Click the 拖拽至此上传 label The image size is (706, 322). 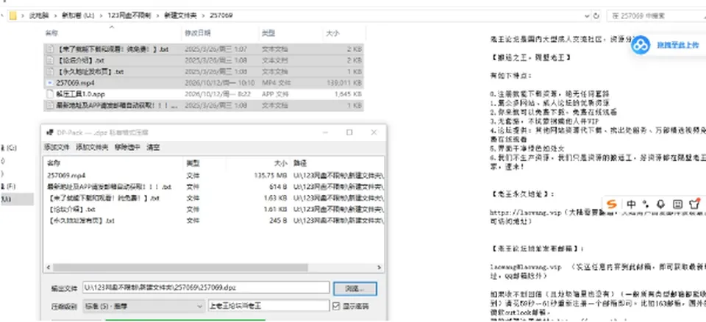677,45
